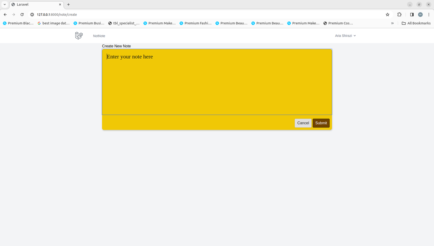Submit the new note
This screenshot has width=434, height=246.
pos(321,123)
